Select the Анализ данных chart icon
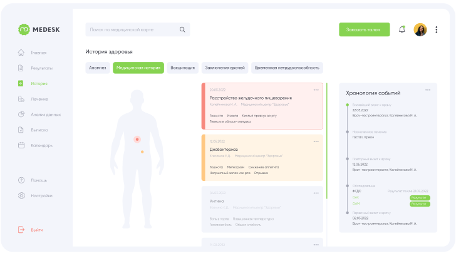456x256 pixels. pos(21,115)
